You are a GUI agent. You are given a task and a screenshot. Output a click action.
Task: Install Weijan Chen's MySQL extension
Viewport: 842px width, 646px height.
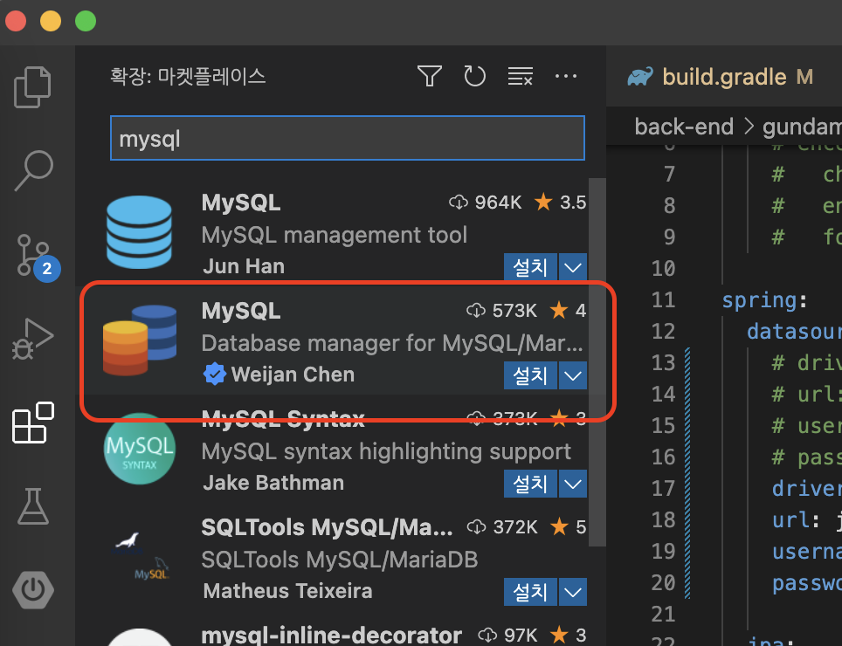point(530,375)
